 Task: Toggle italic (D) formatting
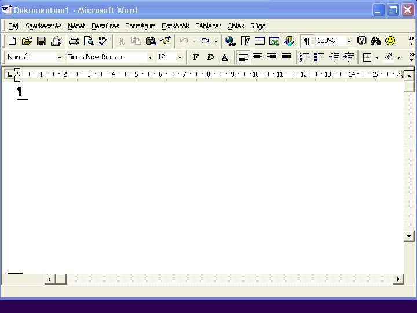(x=210, y=57)
